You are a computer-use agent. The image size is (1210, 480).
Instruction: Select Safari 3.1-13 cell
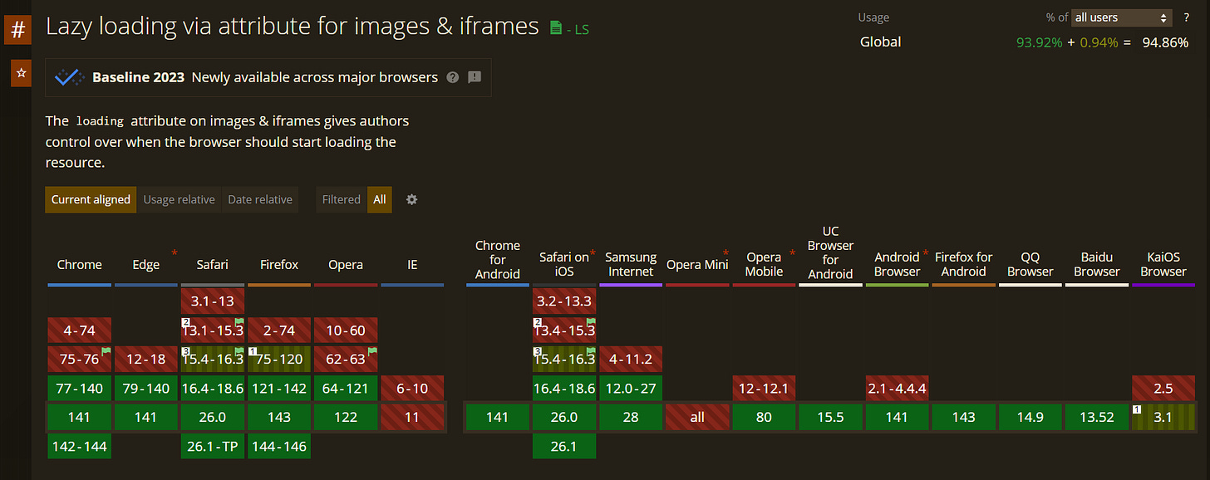pyautogui.click(x=213, y=301)
